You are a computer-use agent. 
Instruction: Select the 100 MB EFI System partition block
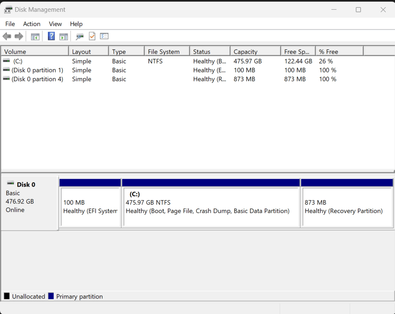[90, 203]
